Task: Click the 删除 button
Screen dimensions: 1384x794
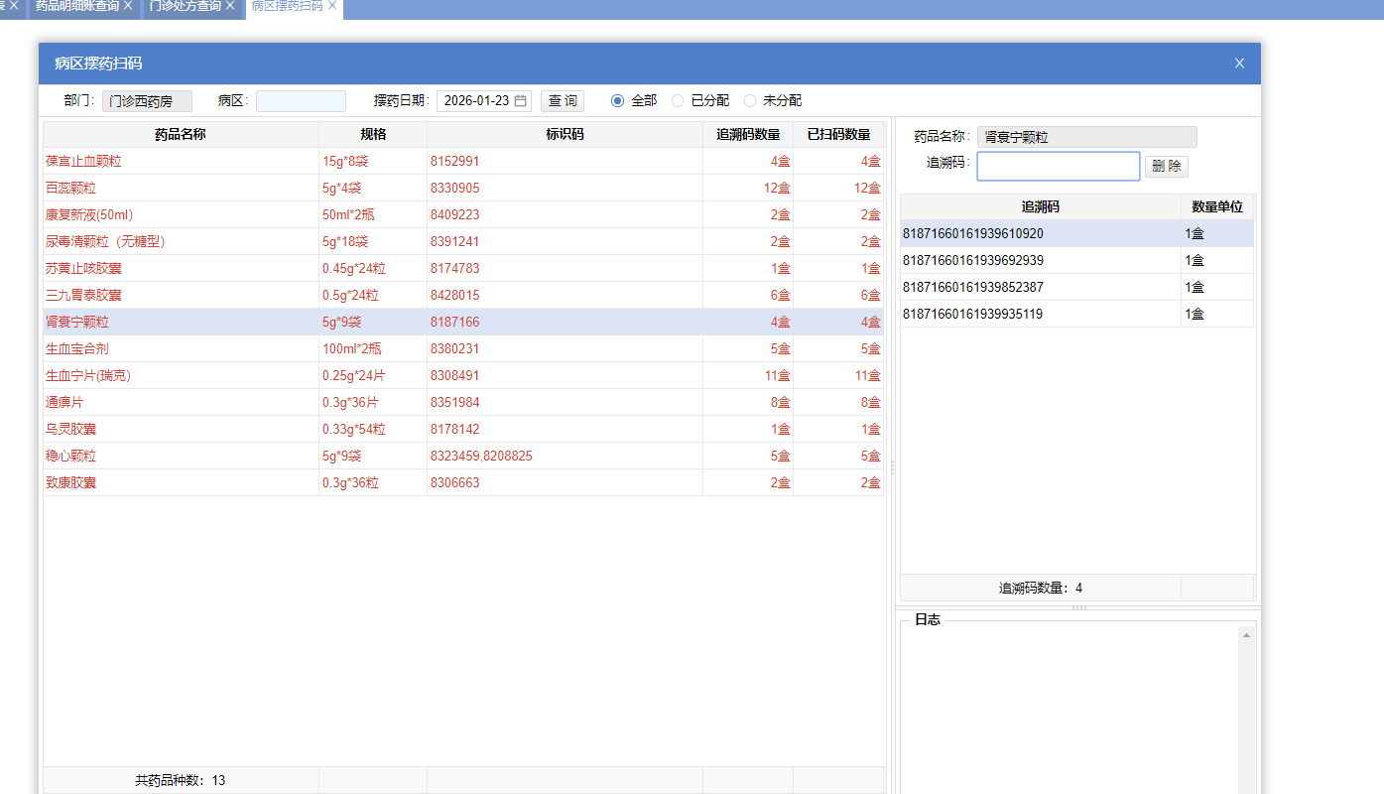Action: (1167, 166)
